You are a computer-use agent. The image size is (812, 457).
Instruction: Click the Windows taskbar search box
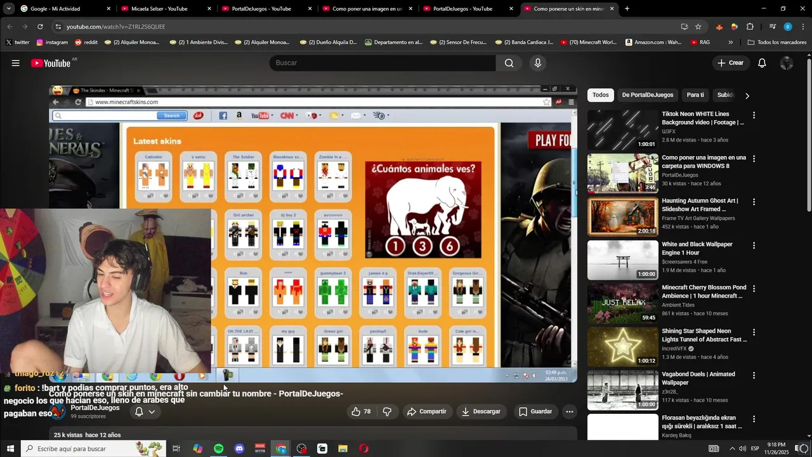(x=93, y=449)
